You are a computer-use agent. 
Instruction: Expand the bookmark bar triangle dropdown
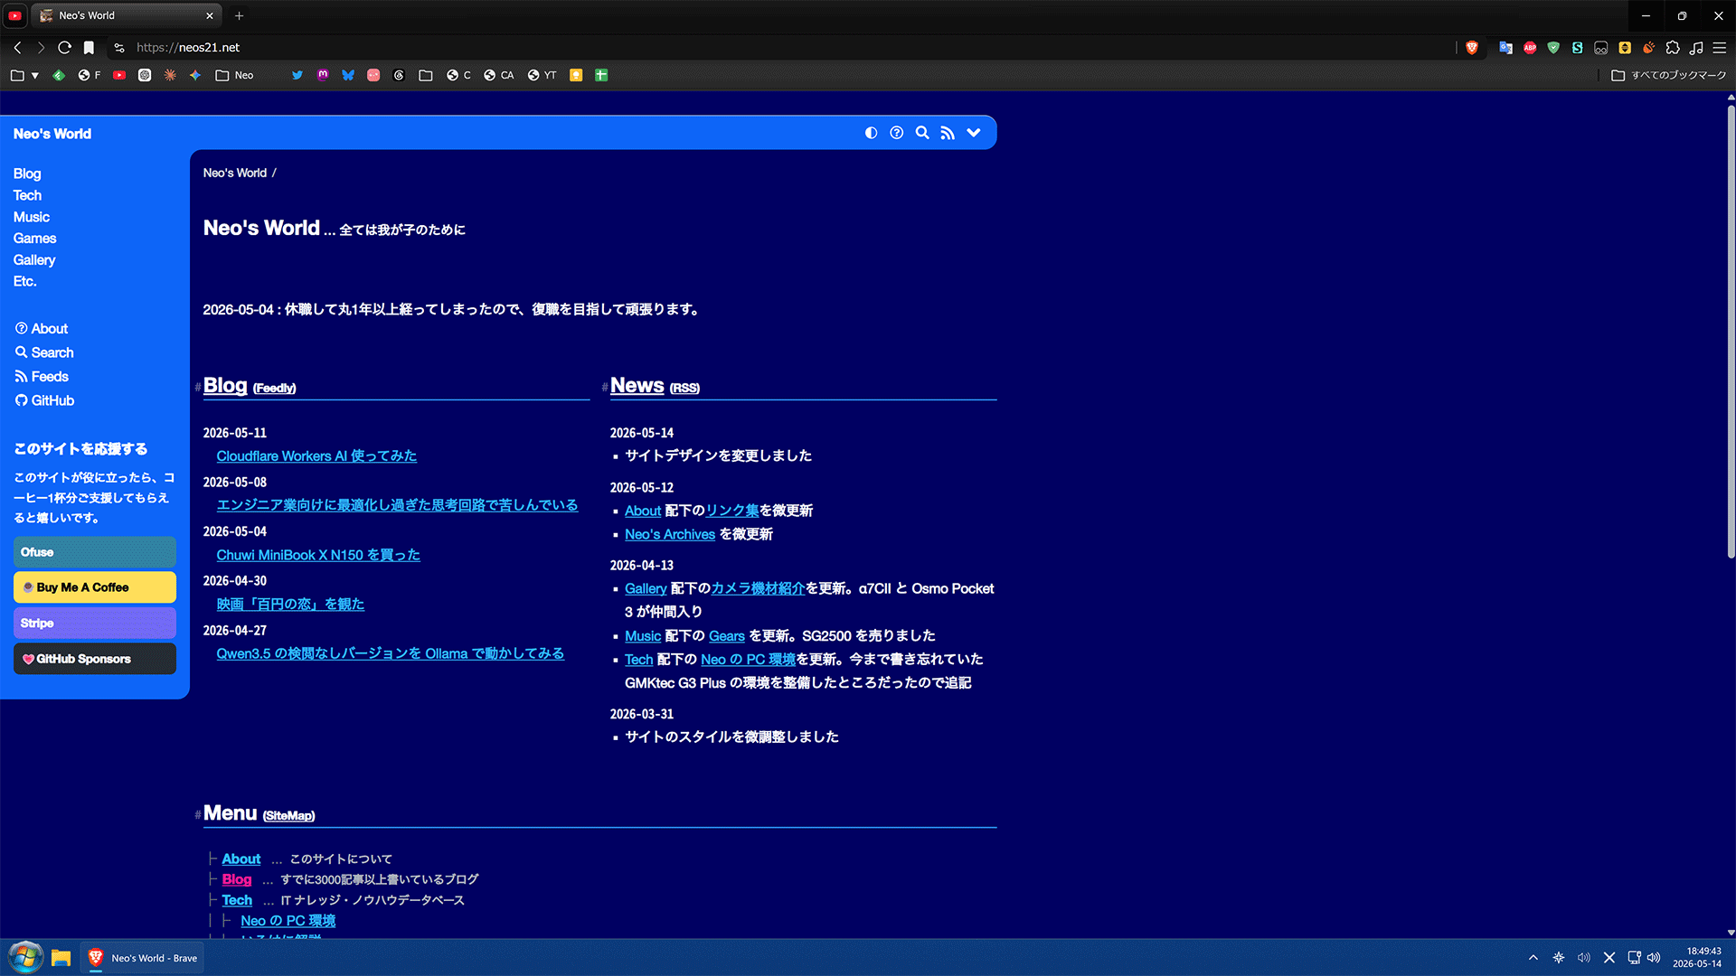(35, 75)
